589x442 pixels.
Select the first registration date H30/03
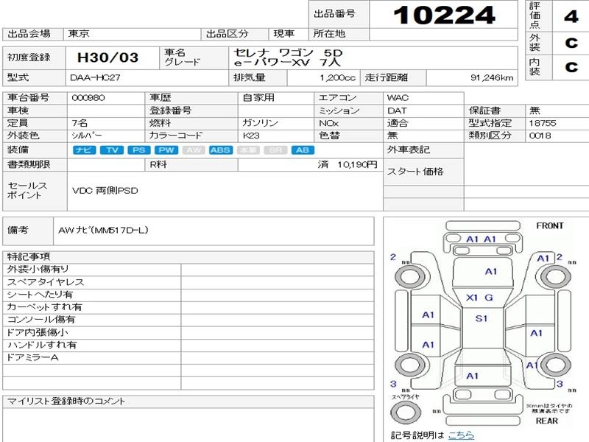[107, 57]
